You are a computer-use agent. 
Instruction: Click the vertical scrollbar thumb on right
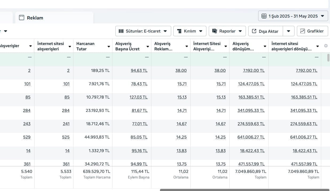point(328,58)
